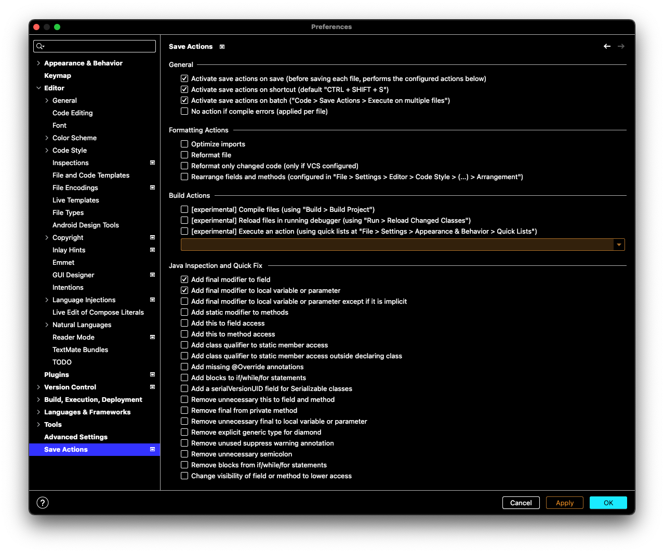This screenshot has height=553, width=664.
Task: Click the back navigation arrow
Action: pyautogui.click(x=607, y=47)
